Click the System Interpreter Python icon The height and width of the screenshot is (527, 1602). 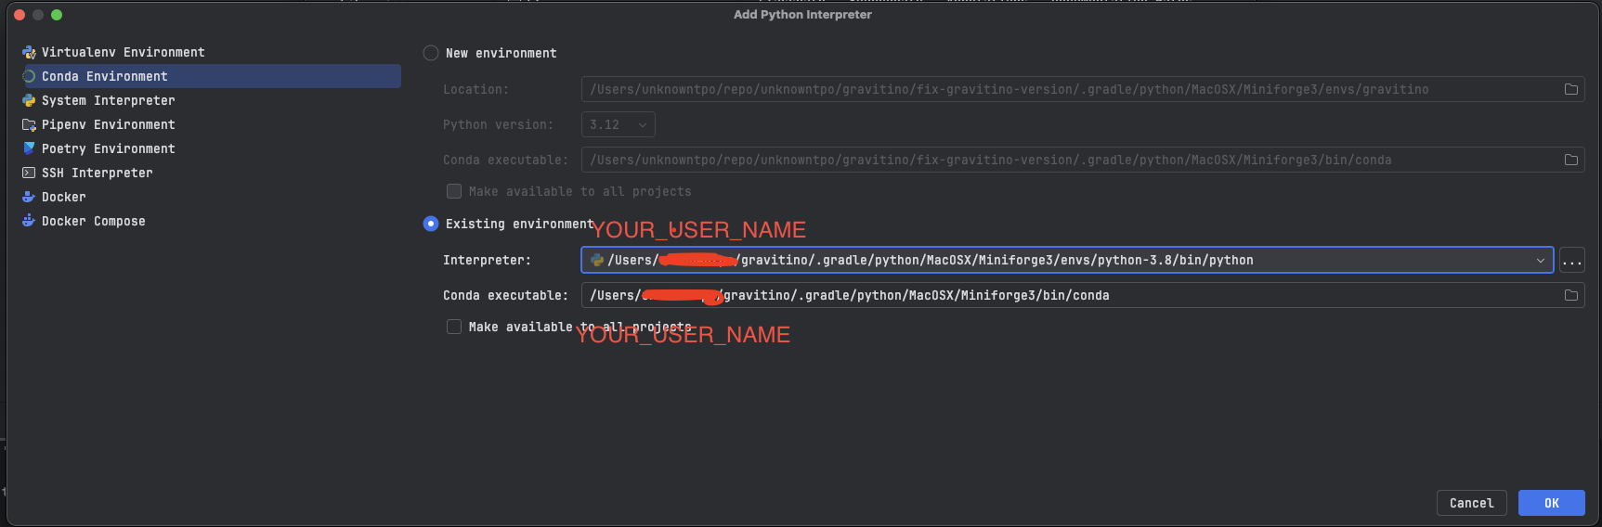pos(29,100)
